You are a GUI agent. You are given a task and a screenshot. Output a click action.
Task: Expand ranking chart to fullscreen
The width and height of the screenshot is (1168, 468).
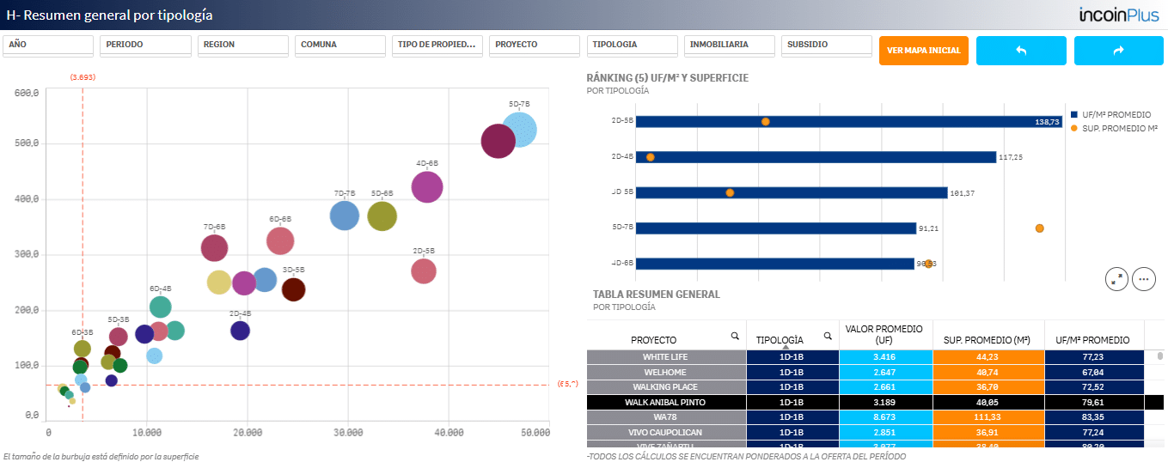pos(1116,278)
